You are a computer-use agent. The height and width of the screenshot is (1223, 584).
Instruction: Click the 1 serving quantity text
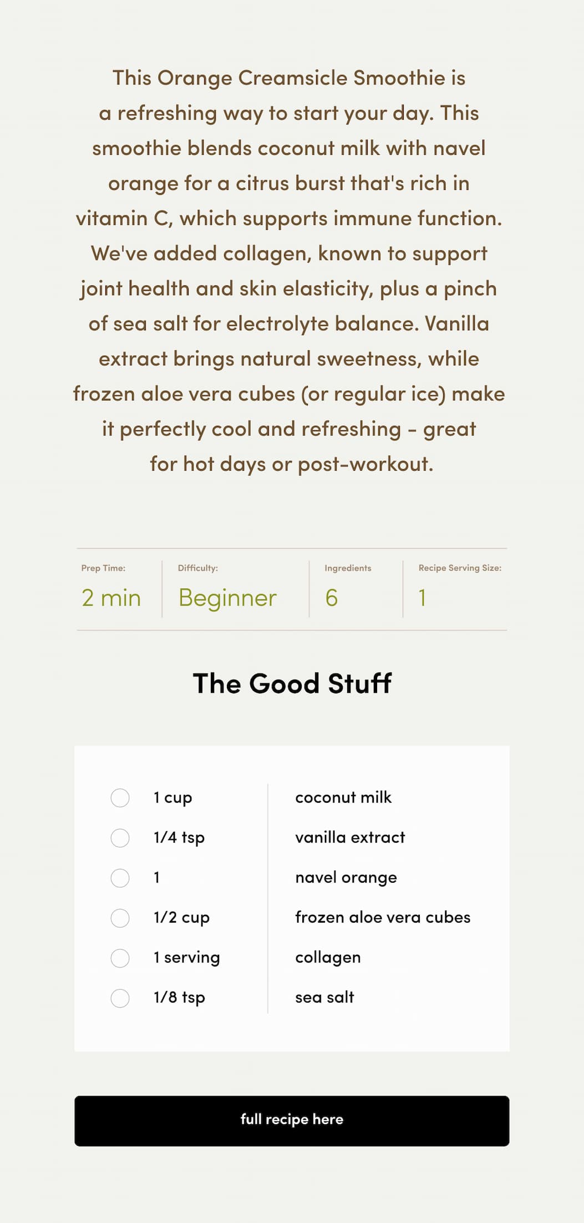(x=187, y=958)
